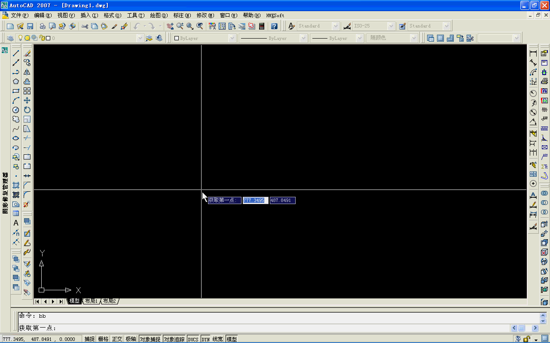The image size is (550, 343).
Task: Open the 标注(N) menu
Action: point(182,15)
